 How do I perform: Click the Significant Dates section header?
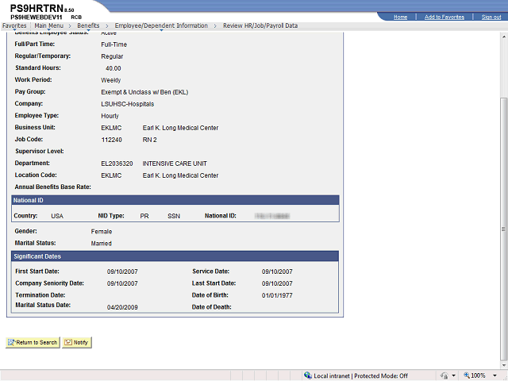pos(175,256)
